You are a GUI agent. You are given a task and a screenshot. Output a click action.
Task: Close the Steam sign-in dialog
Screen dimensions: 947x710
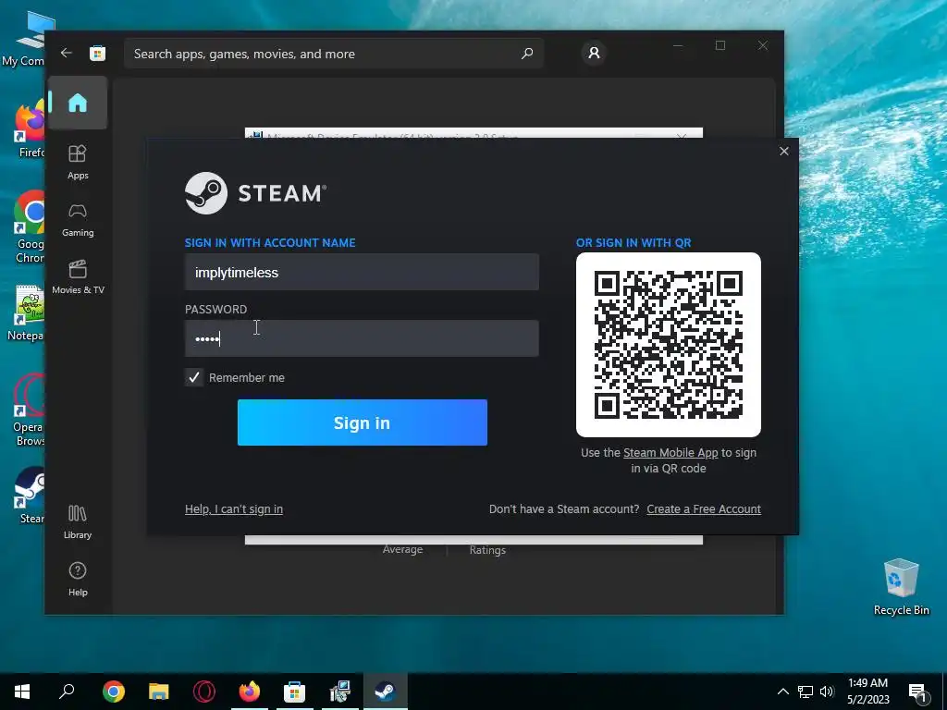784,151
